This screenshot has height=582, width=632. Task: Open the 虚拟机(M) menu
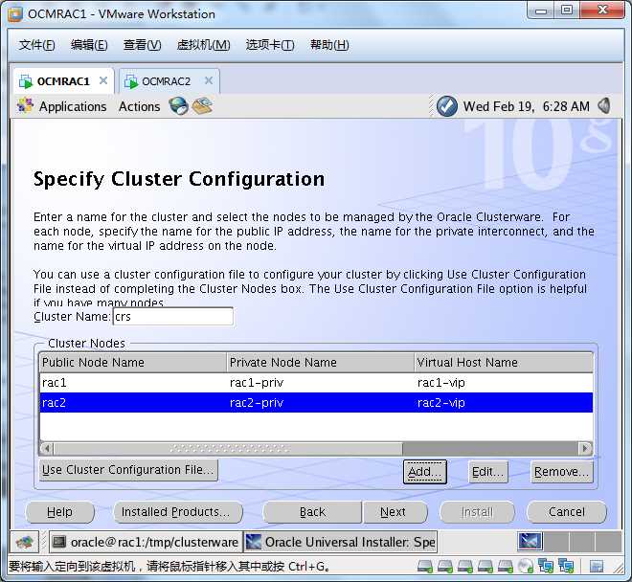point(204,45)
